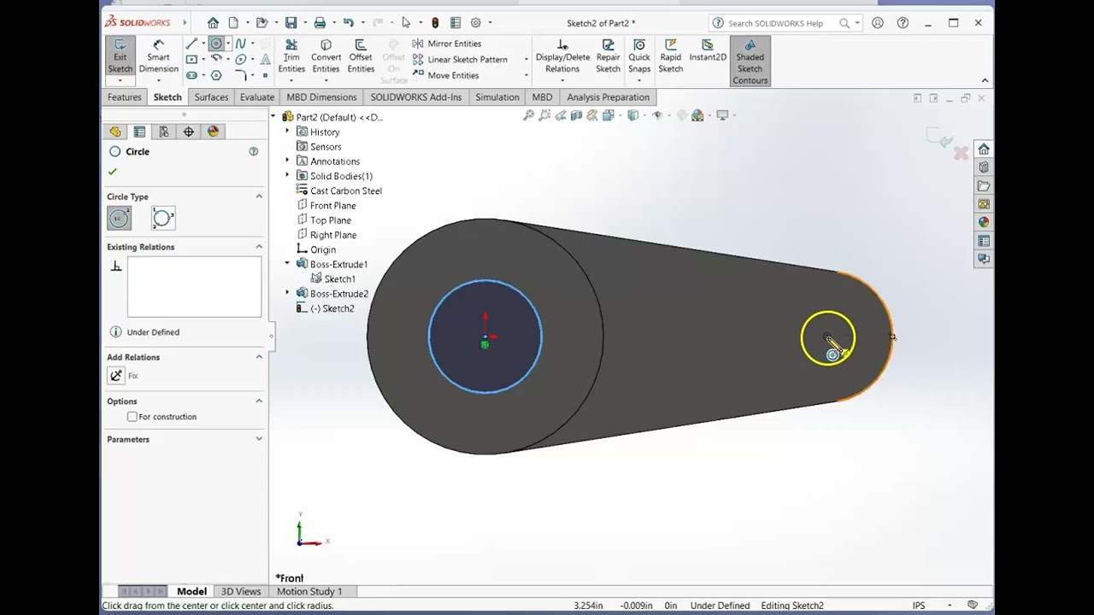Select the Straight Slot tool
The height and width of the screenshot is (615, 1094).
[x=191, y=75]
